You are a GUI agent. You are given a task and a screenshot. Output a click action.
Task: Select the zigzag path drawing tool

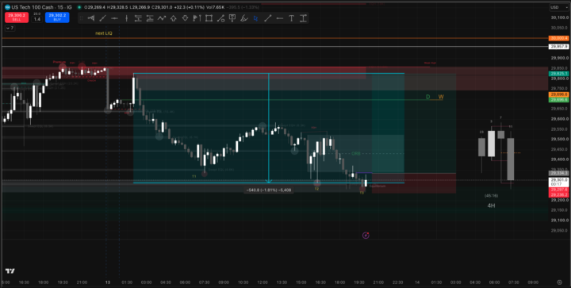[x=162, y=18]
